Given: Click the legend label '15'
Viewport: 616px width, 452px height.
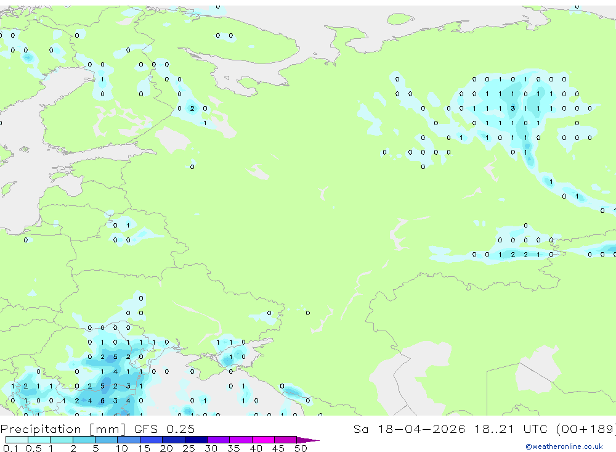Looking at the screenshot, I should pos(144,448).
